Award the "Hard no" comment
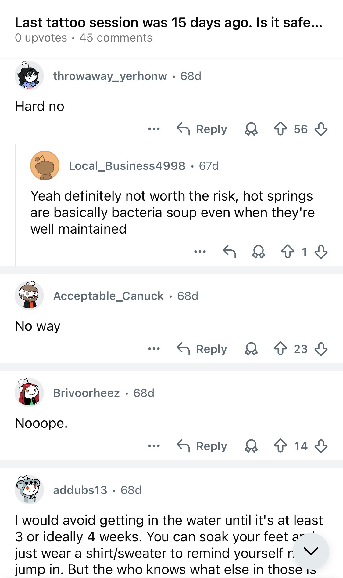The width and height of the screenshot is (343, 578). pos(251,129)
